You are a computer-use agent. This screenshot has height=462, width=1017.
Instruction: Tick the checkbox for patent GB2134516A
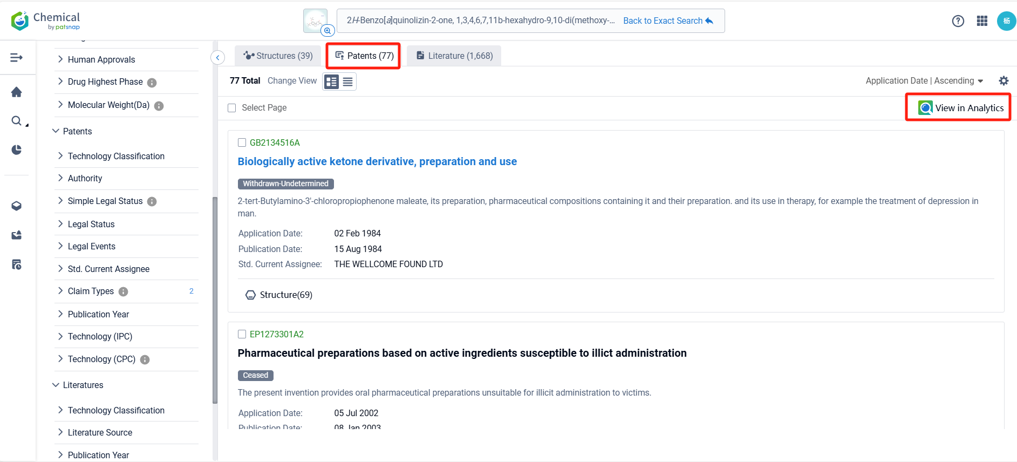click(x=242, y=142)
